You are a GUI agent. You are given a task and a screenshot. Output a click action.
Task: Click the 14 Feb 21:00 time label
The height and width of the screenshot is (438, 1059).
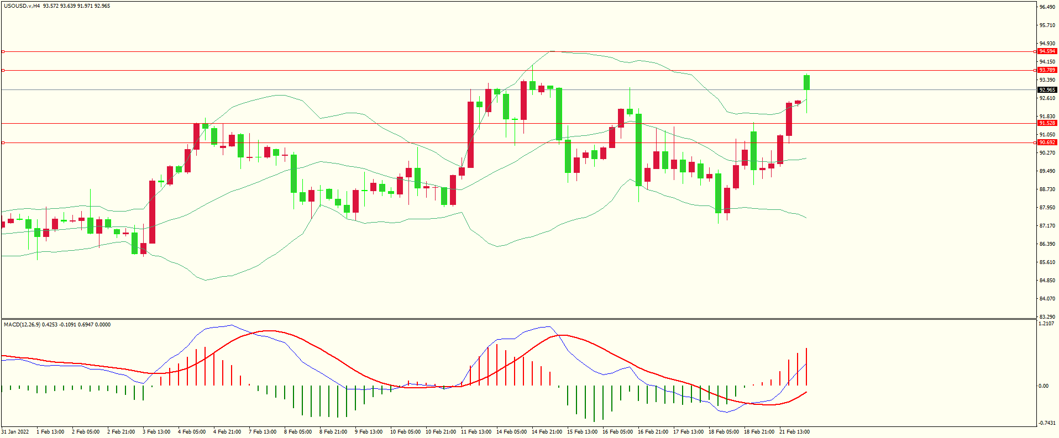547,432
